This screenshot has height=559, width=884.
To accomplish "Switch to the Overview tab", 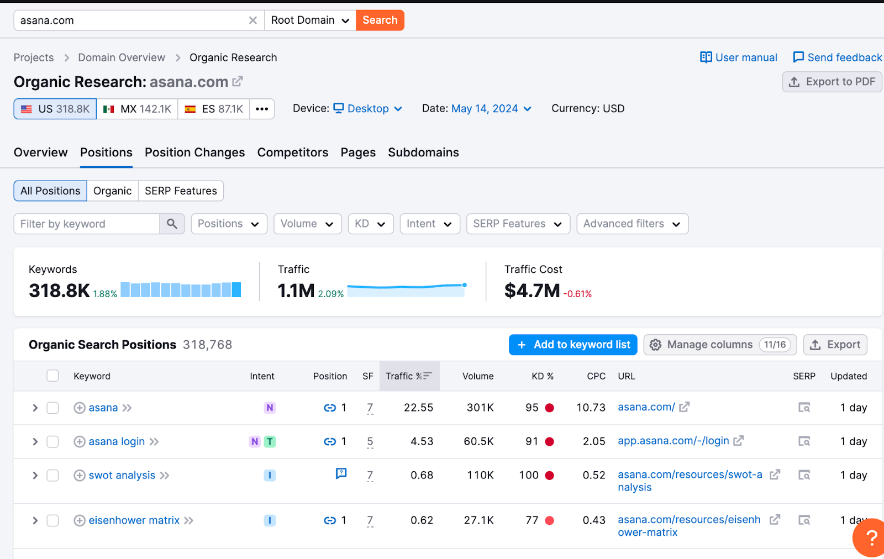I will coord(41,152).
